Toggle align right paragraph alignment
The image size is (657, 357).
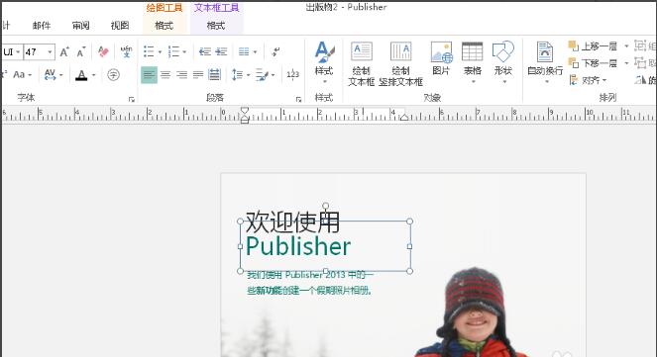182,75
